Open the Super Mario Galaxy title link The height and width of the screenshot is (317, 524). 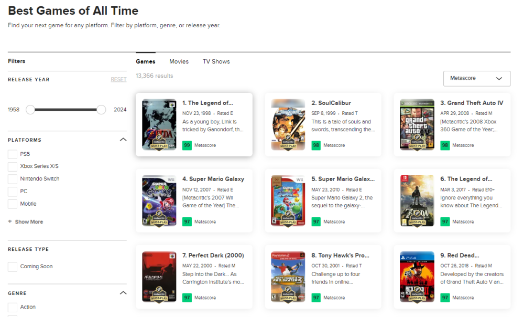point(213,179)
